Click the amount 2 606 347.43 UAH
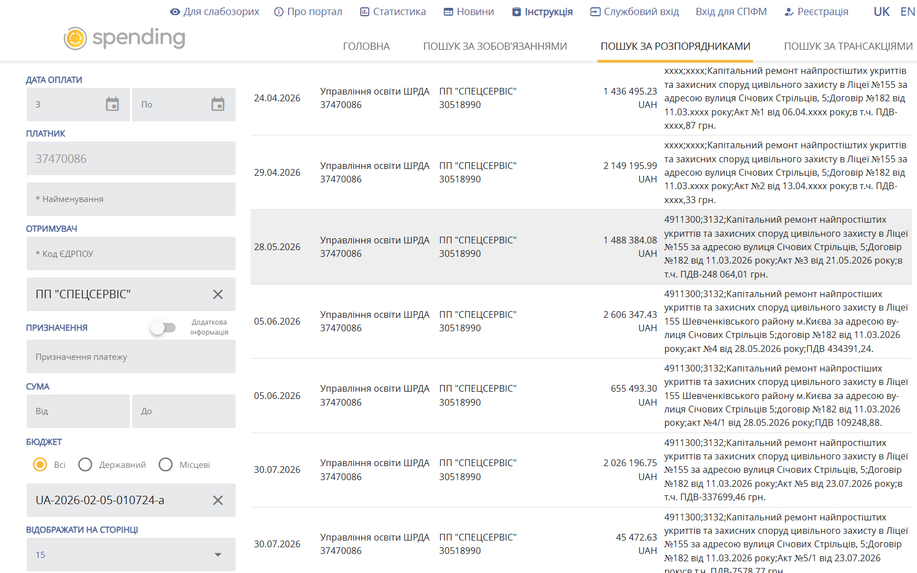The image size is (917, 573). click(x=630, y=321)
